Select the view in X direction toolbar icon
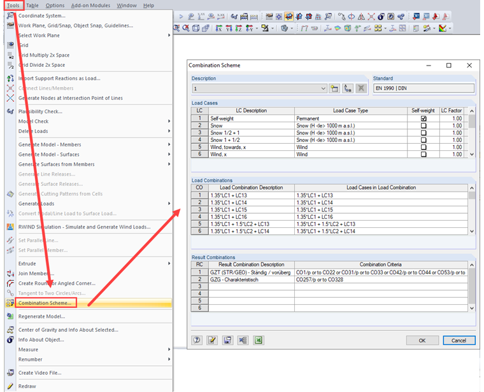This screenshot has width=484, height=392. coord(219,29)
